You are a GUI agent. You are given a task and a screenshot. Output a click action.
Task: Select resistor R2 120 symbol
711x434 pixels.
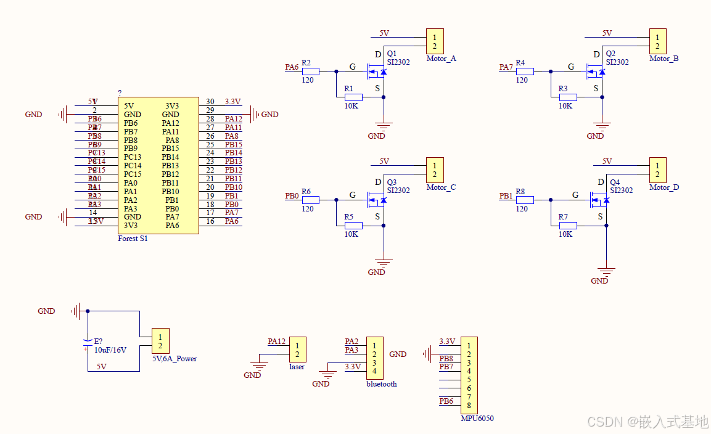[311, 72]
